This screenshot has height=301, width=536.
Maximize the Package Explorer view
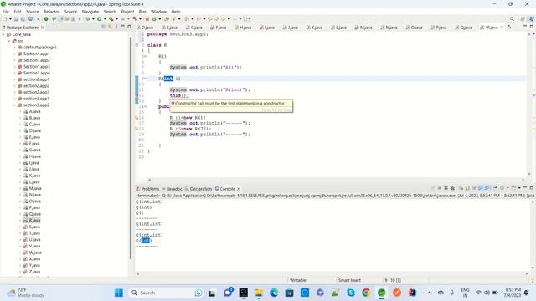129,27
